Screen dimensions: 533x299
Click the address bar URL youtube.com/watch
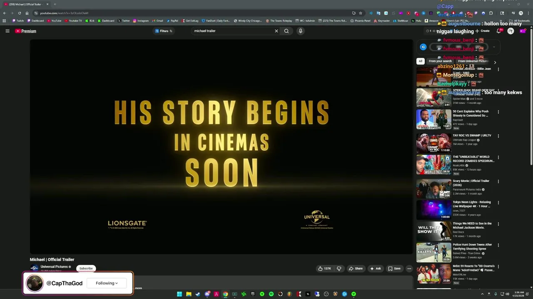pos(64,13)
